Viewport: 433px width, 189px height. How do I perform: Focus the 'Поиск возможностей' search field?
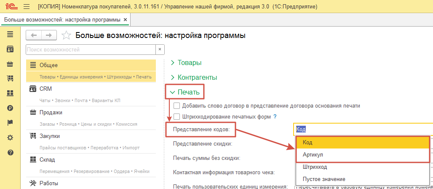(x=91, y=50)
